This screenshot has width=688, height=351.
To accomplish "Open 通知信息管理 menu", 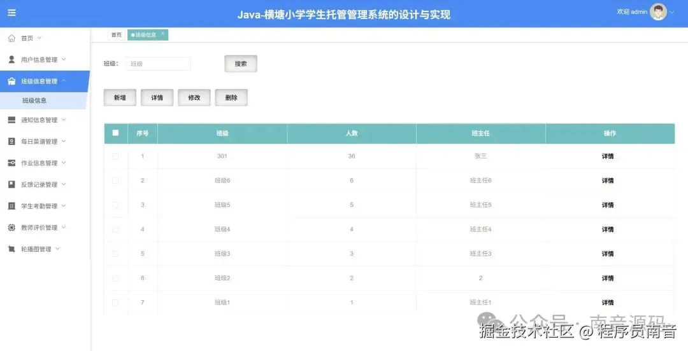I will [x=45, y=120].
